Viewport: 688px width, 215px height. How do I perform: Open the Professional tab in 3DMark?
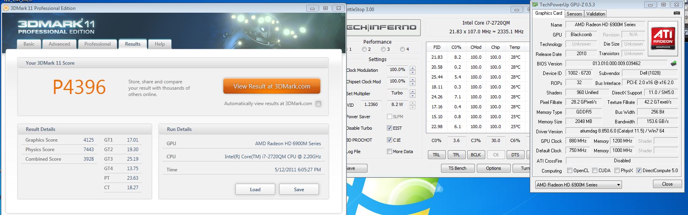click(97, 44)
